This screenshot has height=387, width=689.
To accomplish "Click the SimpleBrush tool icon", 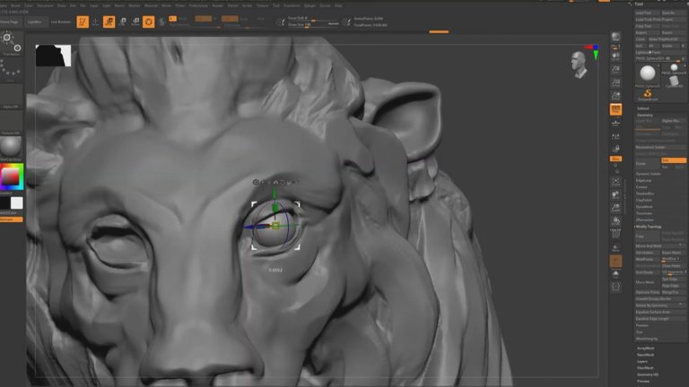I will pyautogui.click(x=648, y=94).
